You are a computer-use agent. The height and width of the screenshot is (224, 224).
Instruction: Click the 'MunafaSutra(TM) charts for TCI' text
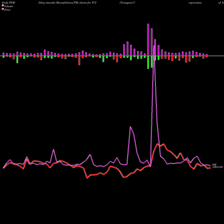[x=76, y=3]
